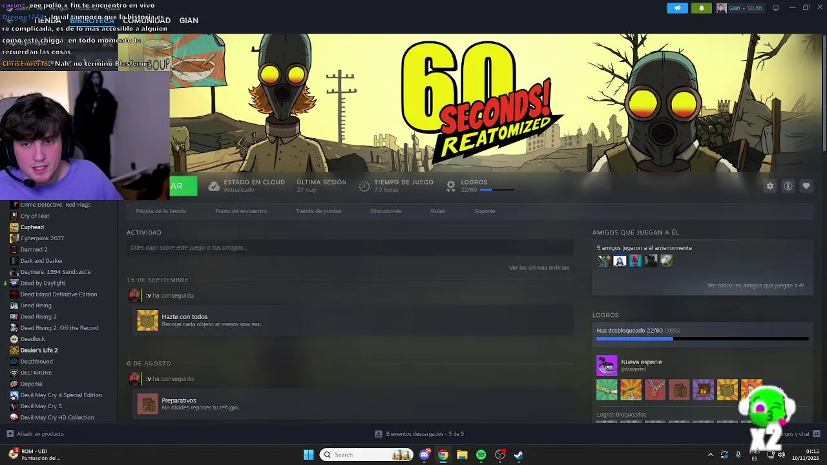Open Google Chrome from the taskbar
Screen dimensions: 827x465
point(443,455)
